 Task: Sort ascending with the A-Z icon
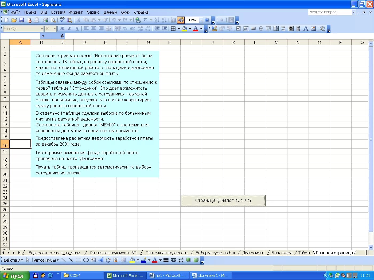(x=157, y=20)
